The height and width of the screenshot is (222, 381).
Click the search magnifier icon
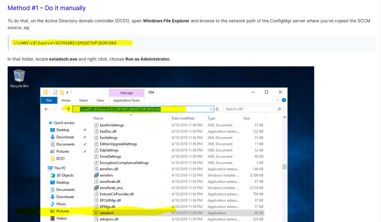point(279,109)
